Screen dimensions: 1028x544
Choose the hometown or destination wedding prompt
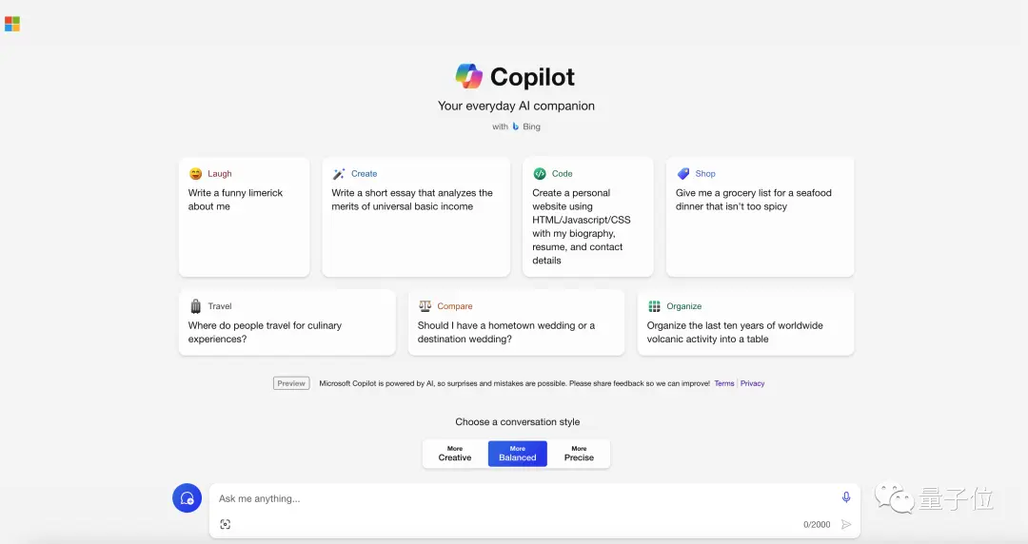tap(516, 332)
